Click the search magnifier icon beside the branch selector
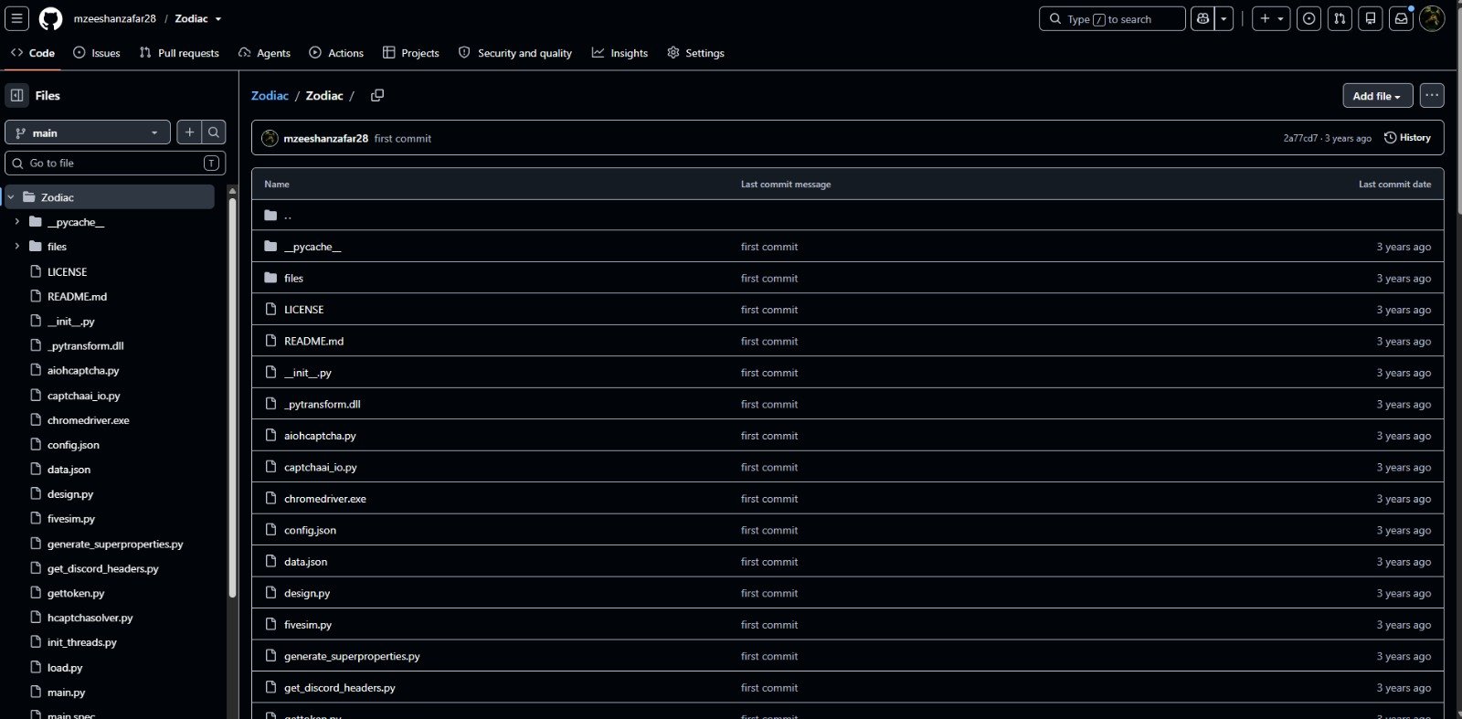 click(214, 132)
